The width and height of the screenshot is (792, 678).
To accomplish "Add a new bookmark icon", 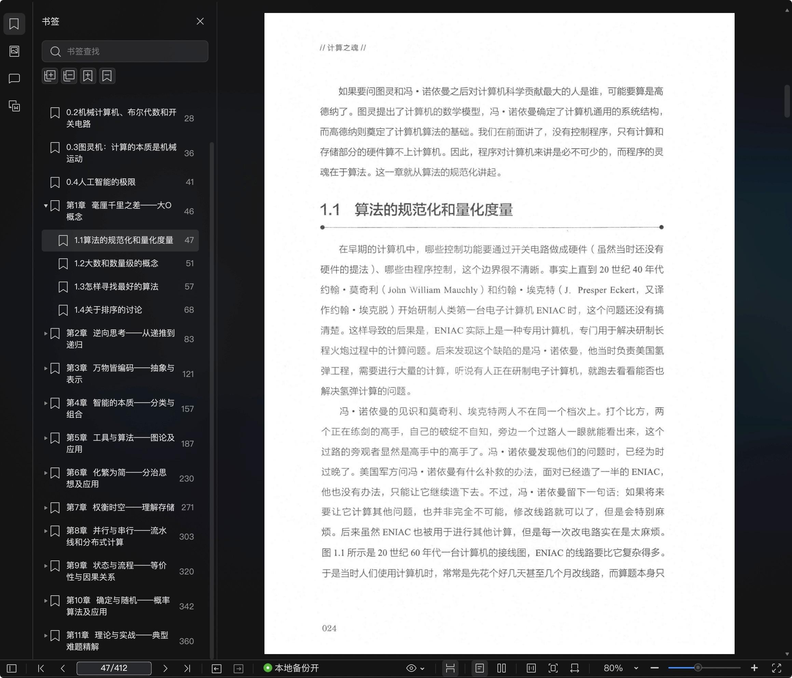I will [88, 76].
